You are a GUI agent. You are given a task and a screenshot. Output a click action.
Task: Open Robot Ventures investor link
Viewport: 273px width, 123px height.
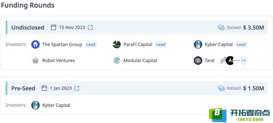(x=58, y=61)
